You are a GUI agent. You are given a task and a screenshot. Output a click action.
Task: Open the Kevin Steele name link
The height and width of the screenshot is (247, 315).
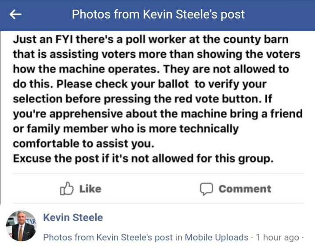73,218
